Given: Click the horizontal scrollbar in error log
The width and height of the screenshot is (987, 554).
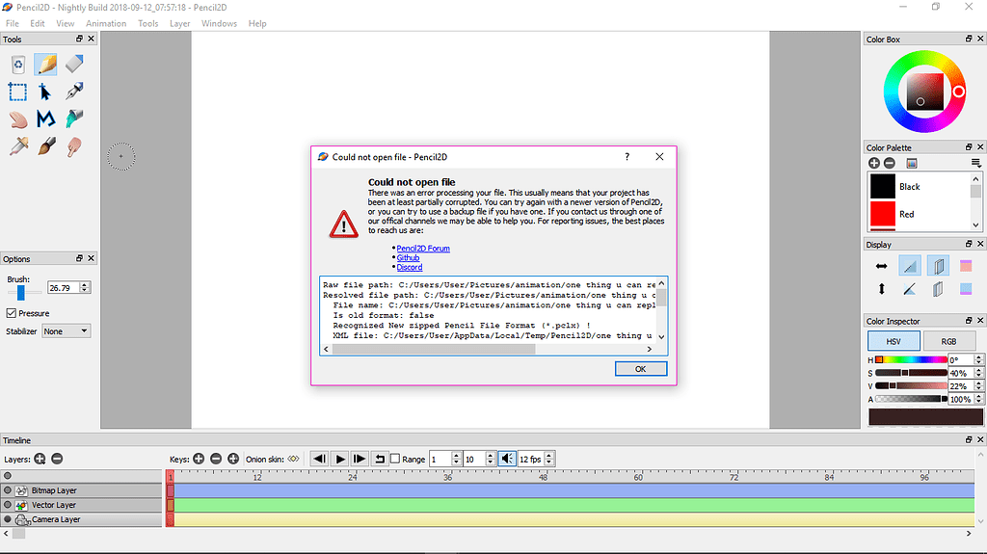Looking at the screenshot, I should (x=434, y=350).
